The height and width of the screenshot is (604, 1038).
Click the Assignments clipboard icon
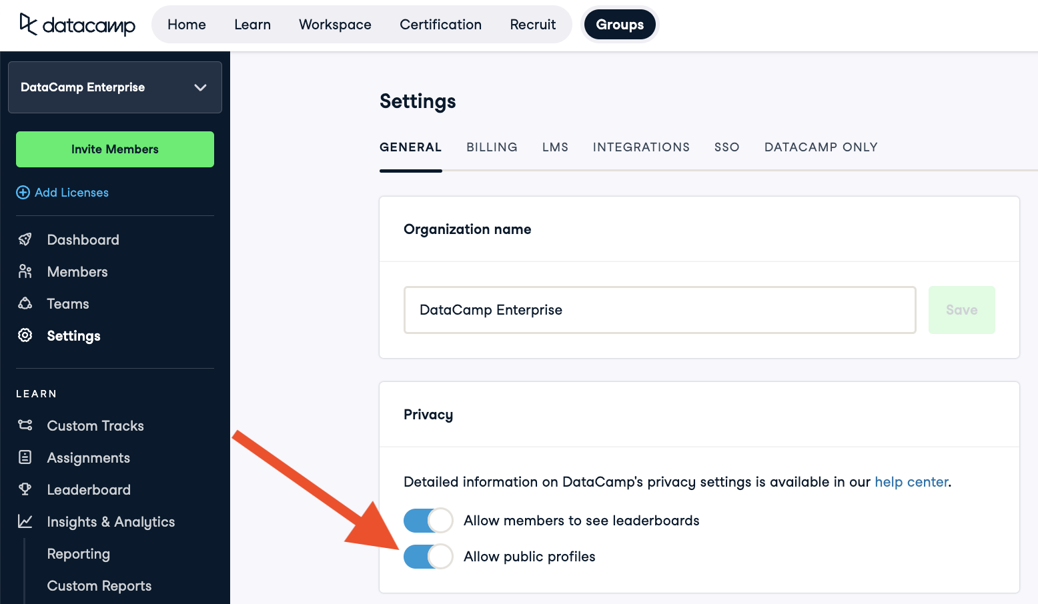25,457
